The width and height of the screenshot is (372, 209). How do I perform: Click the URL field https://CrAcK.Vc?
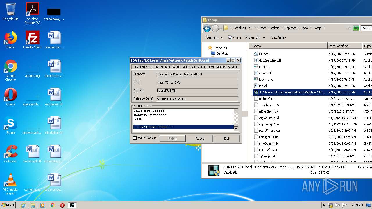(197, 82)
